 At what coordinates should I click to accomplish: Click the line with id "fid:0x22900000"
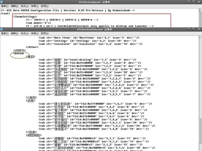point(90,75)
